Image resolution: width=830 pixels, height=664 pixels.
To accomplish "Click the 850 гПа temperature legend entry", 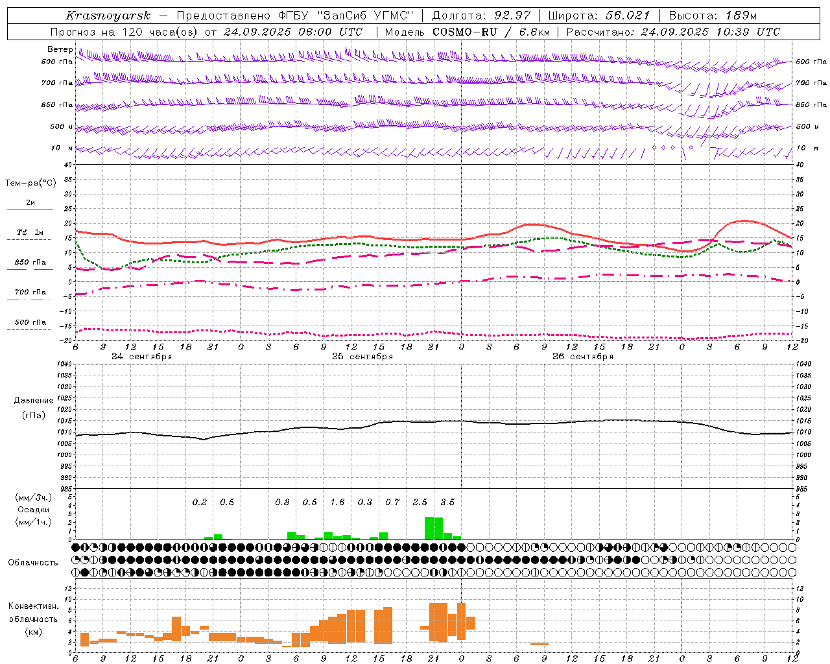I will pyautogui.click(x=30, y=263).
